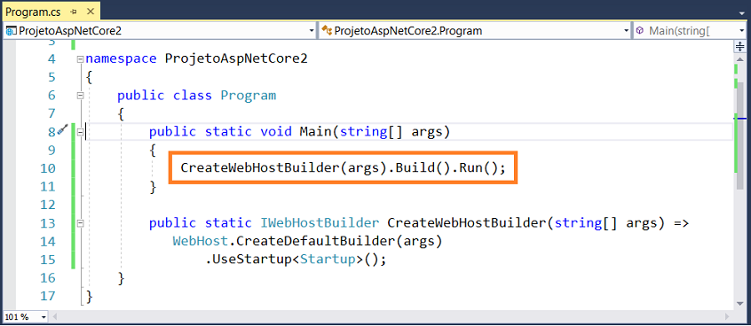
Task: Pin the Program.cs tab
Action: click(74, 11)
